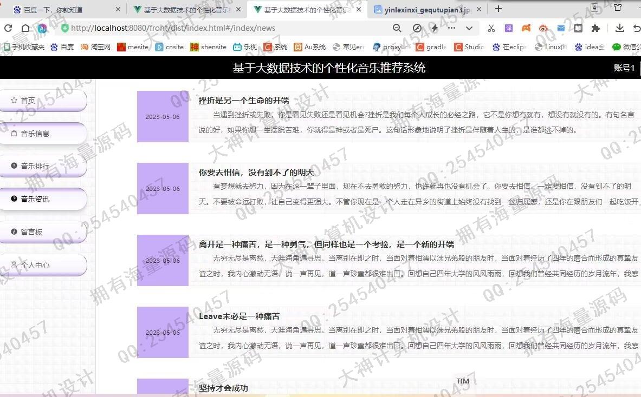Click the dark square extension icon left of the puzzle piece
Screen dimensions: 641x397
[578, 28]
